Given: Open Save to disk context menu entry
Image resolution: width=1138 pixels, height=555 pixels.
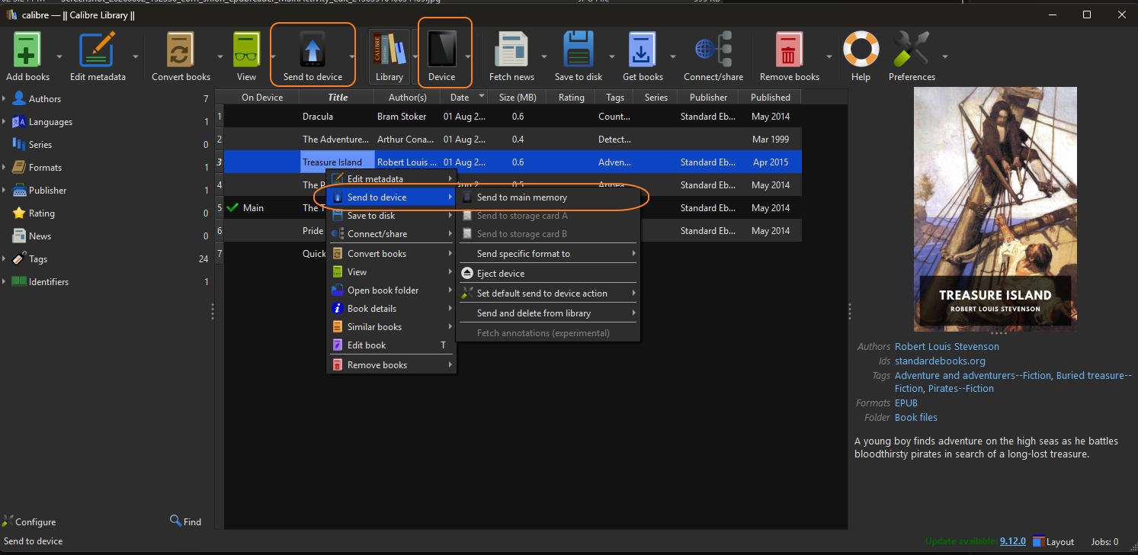Looking at the screenshot, I should 391,216.
